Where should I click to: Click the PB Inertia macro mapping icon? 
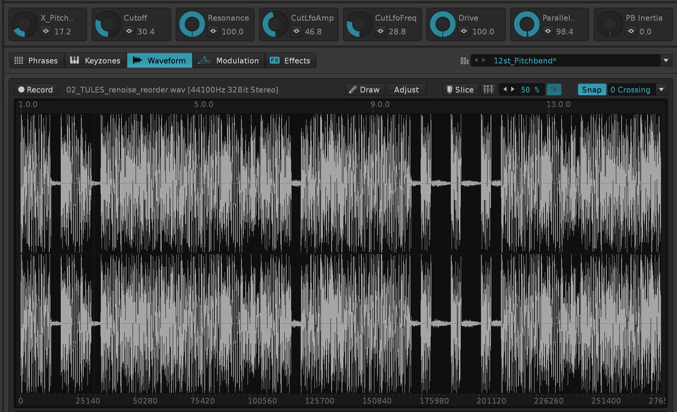pos(631,31)
